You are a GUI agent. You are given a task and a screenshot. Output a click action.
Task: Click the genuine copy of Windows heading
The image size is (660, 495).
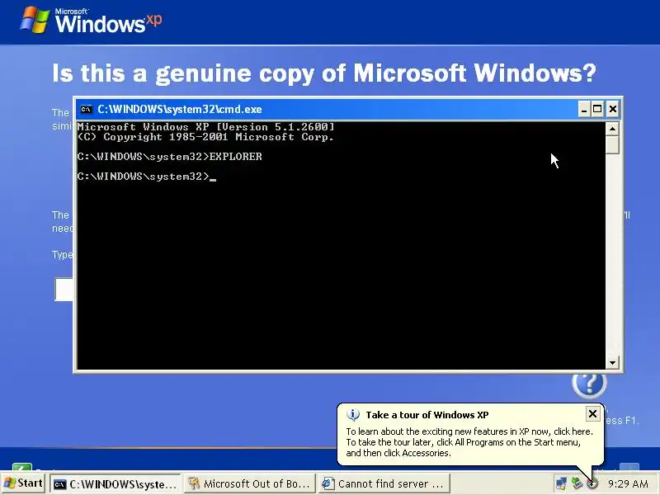pos(324,73)
